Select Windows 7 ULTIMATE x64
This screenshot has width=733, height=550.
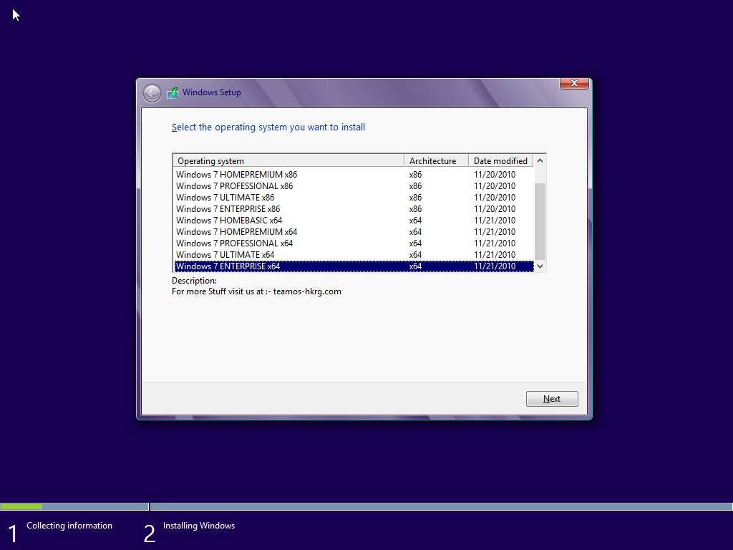[354, 255]
